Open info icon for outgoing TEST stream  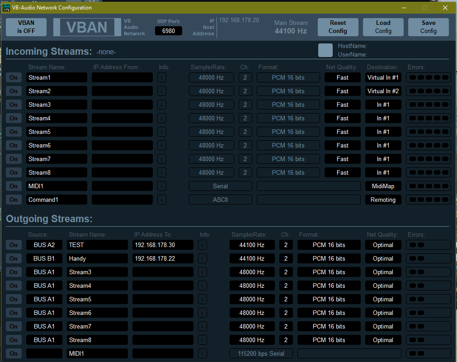[x=203, y=245]
